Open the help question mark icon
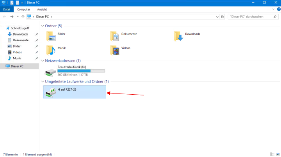The height and width of the screenshot is (157, 281). pyautogui.click(x=279, y=9)
